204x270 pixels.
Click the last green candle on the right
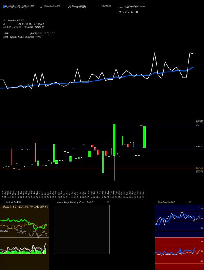tap(144, 137)
